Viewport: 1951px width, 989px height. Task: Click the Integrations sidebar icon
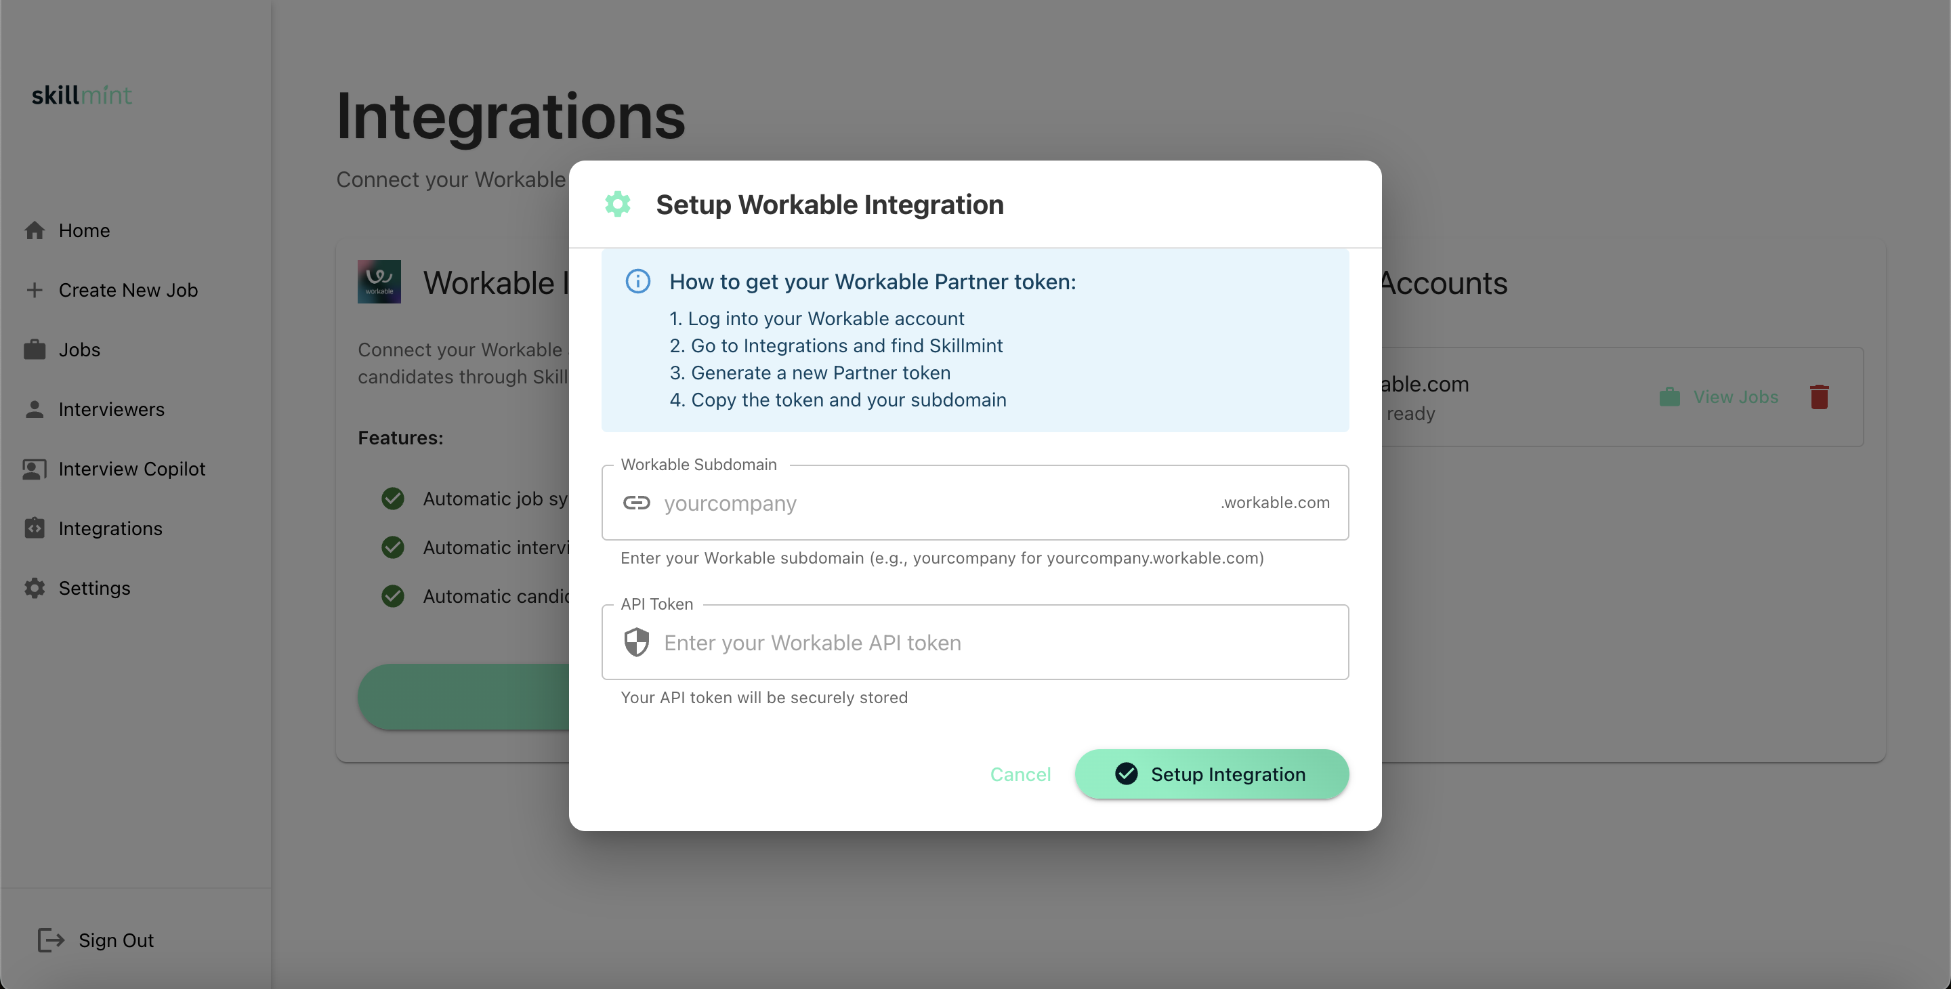click(x=35, y=528)
